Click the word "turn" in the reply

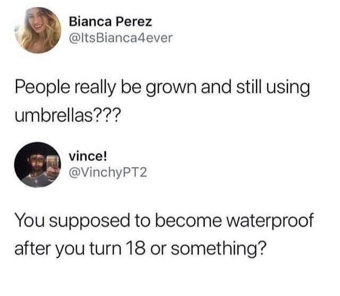pos(105,249)
